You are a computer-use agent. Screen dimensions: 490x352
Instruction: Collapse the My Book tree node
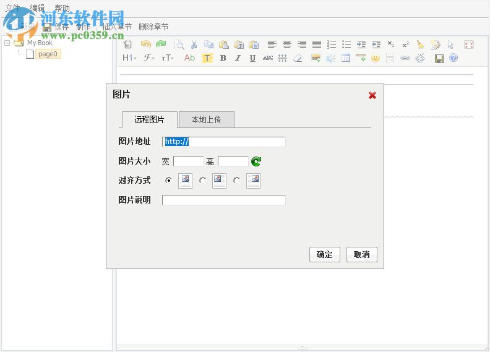(x=7, y=43)
